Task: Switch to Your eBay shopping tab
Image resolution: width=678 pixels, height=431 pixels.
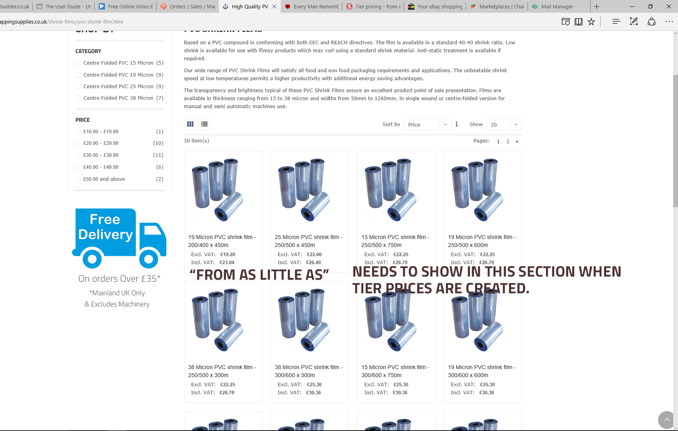Action: (x=435, y=6)
